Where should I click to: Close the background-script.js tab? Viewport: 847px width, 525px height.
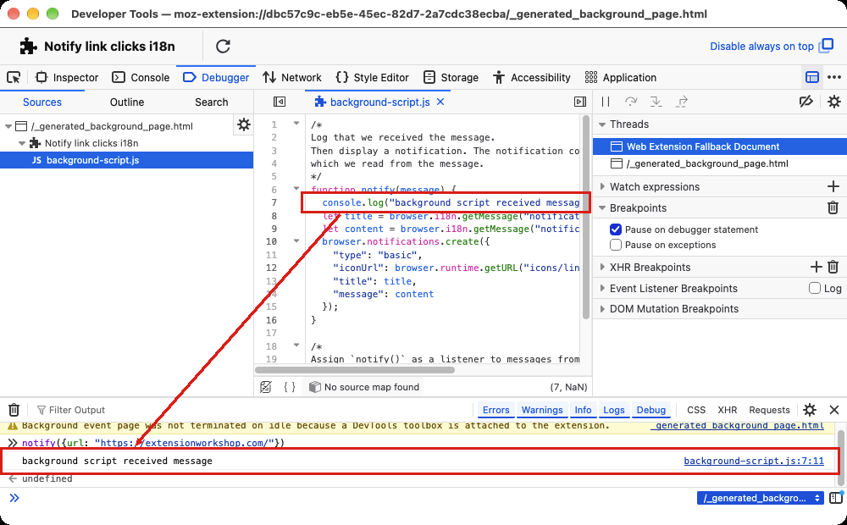click(440, 102)
